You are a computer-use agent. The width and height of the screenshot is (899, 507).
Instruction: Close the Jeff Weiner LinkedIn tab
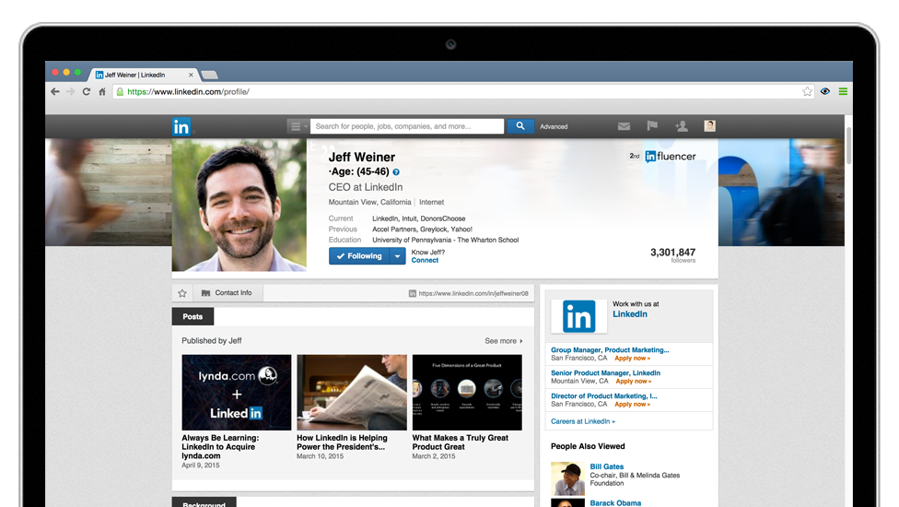point(191,76)
